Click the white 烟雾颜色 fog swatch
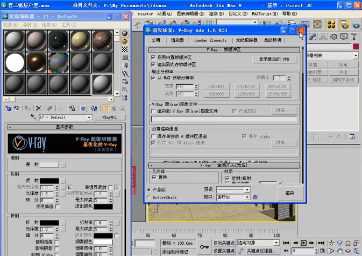 click(103, 242)
